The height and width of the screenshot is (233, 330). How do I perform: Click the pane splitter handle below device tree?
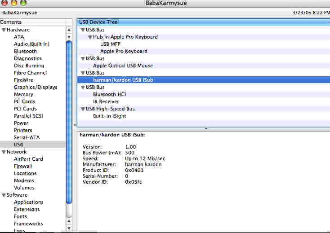tap(206, 128)
